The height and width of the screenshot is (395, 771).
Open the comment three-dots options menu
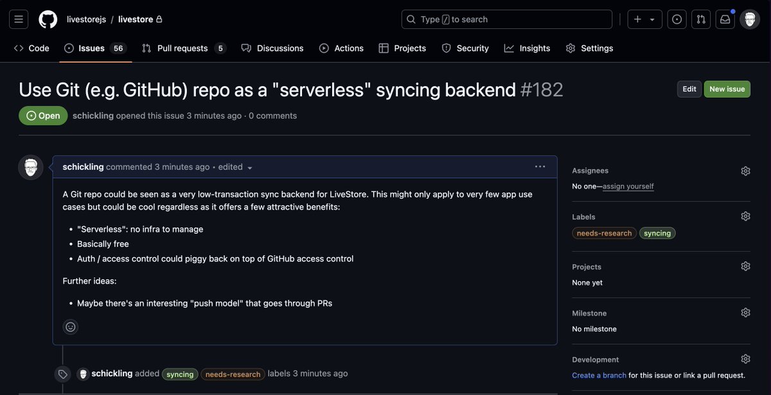(540, 167)
